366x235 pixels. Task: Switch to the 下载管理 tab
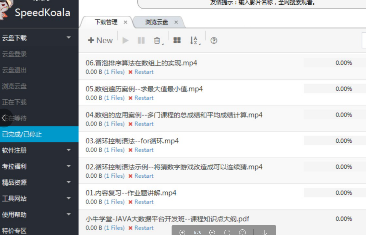pos(106,22)
